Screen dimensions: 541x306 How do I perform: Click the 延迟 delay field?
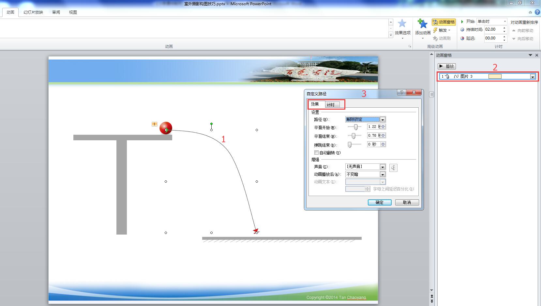493,38
